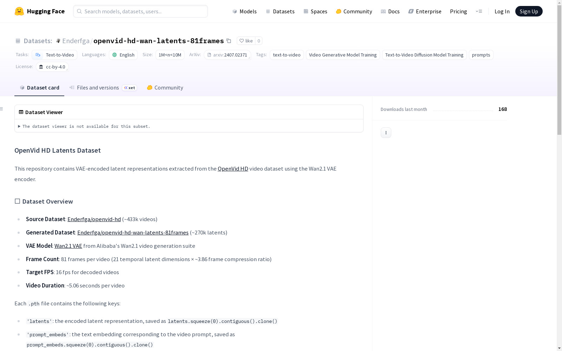Open the Enderfga profile link
Viewport: 562px width, 351px height.
pos(76,41)
